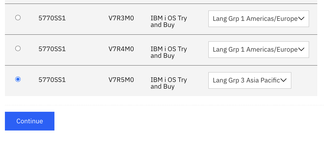Open the language dropdown for V7R3M0
Image resolution: width=324 pixels, height=149 pixels.
(258, 18)
